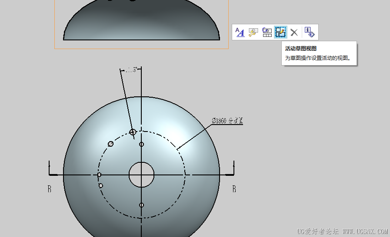Select the small hole below the center hole

(x=141, y=205)
